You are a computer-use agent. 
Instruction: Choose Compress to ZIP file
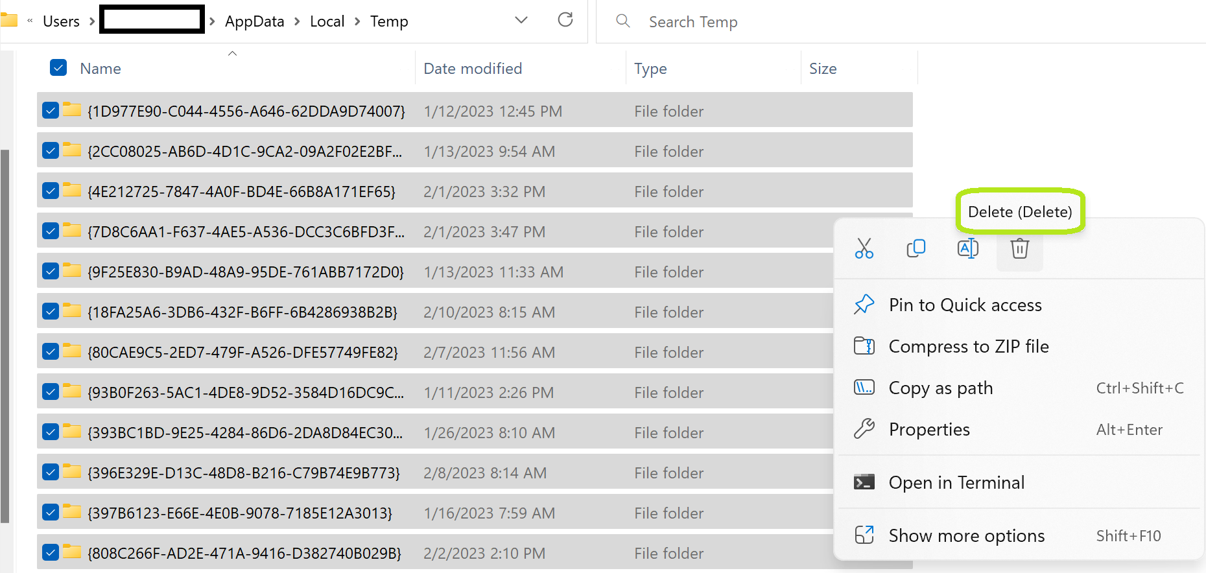click(x=969, y=346)
